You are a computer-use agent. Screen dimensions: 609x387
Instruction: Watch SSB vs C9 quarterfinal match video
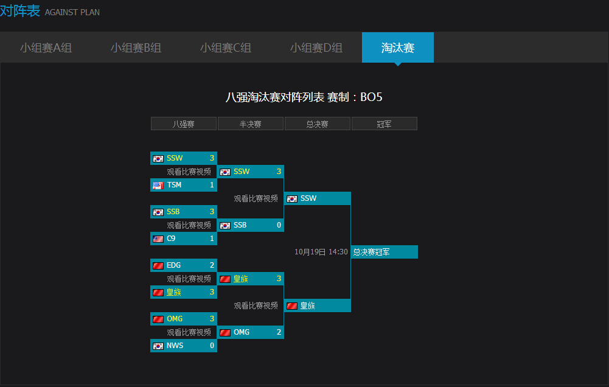pyautogui.click(x=189, y=225)
